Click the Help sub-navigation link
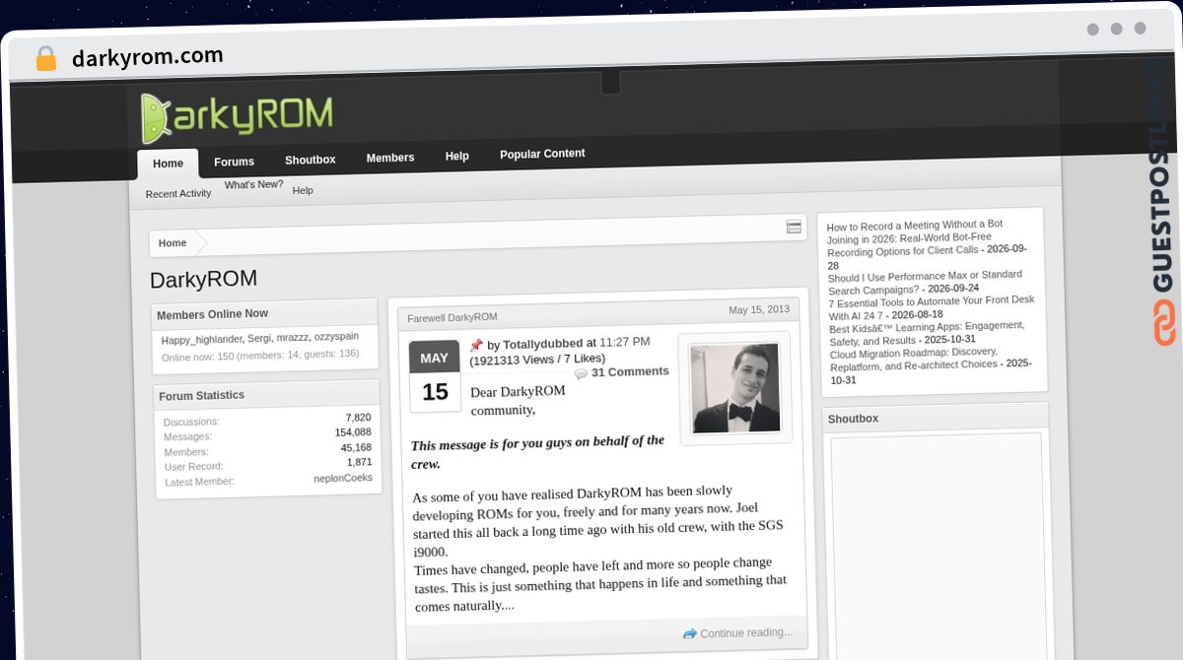Viewport: 1183px width, 660px height. point(303,190)
